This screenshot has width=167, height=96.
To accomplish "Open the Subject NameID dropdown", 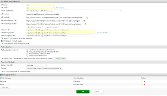I will pos(37,65).
